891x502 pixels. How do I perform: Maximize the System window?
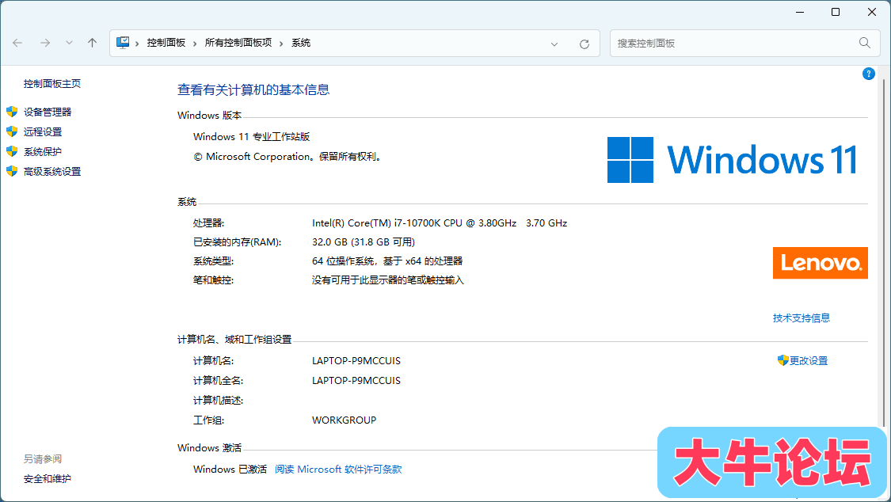pos(836,12)
